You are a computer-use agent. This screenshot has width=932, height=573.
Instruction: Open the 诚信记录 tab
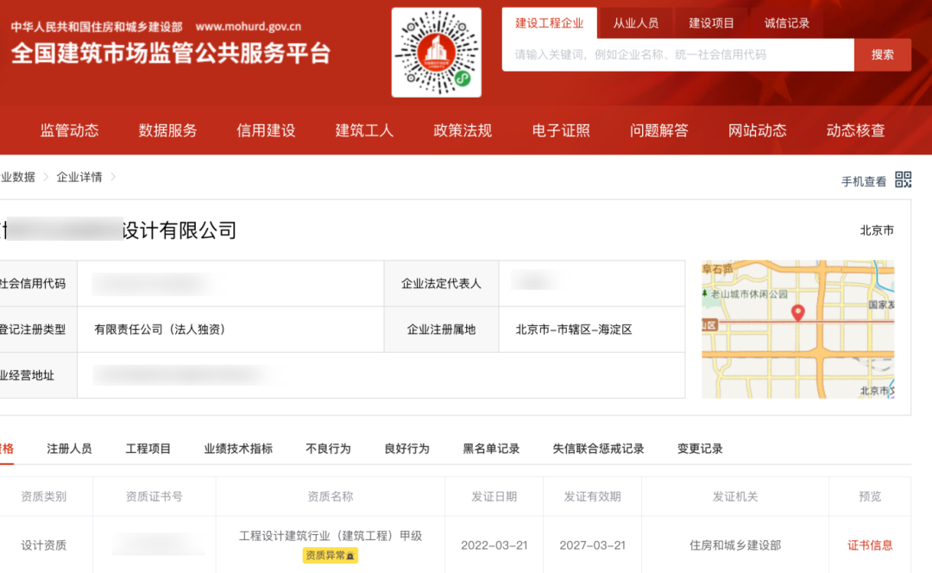[x=786, y=22]
